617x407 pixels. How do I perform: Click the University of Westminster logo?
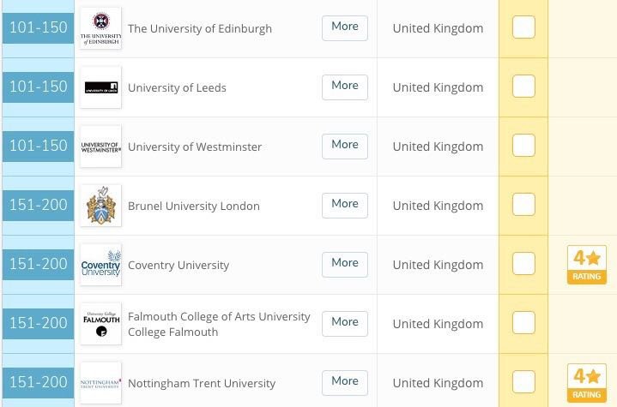coord(100,147)
